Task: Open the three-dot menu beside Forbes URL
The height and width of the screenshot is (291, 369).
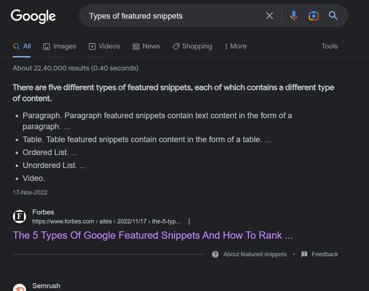Action: point(189,221)
